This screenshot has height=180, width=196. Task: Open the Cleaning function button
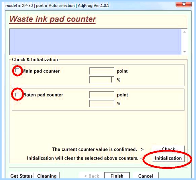coord(47,176)
